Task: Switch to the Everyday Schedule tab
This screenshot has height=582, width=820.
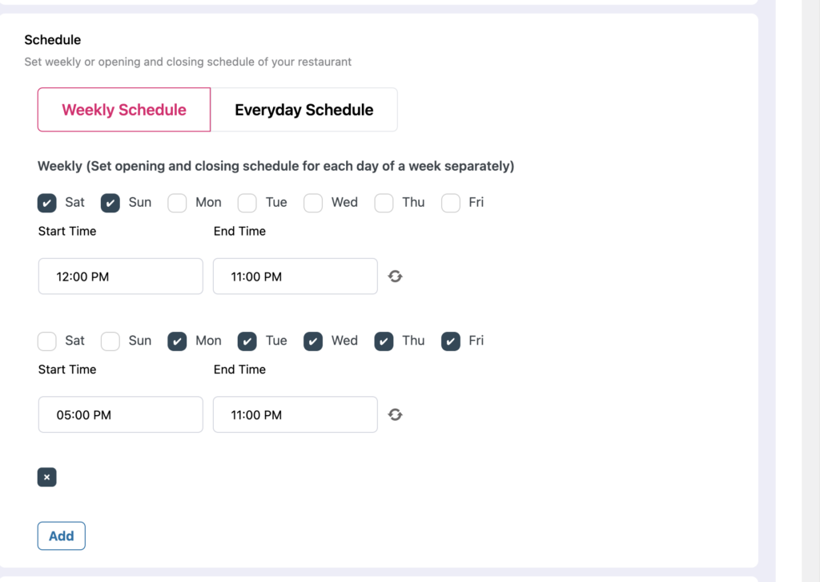Action: pyautogui.click(x=303, y=110)
